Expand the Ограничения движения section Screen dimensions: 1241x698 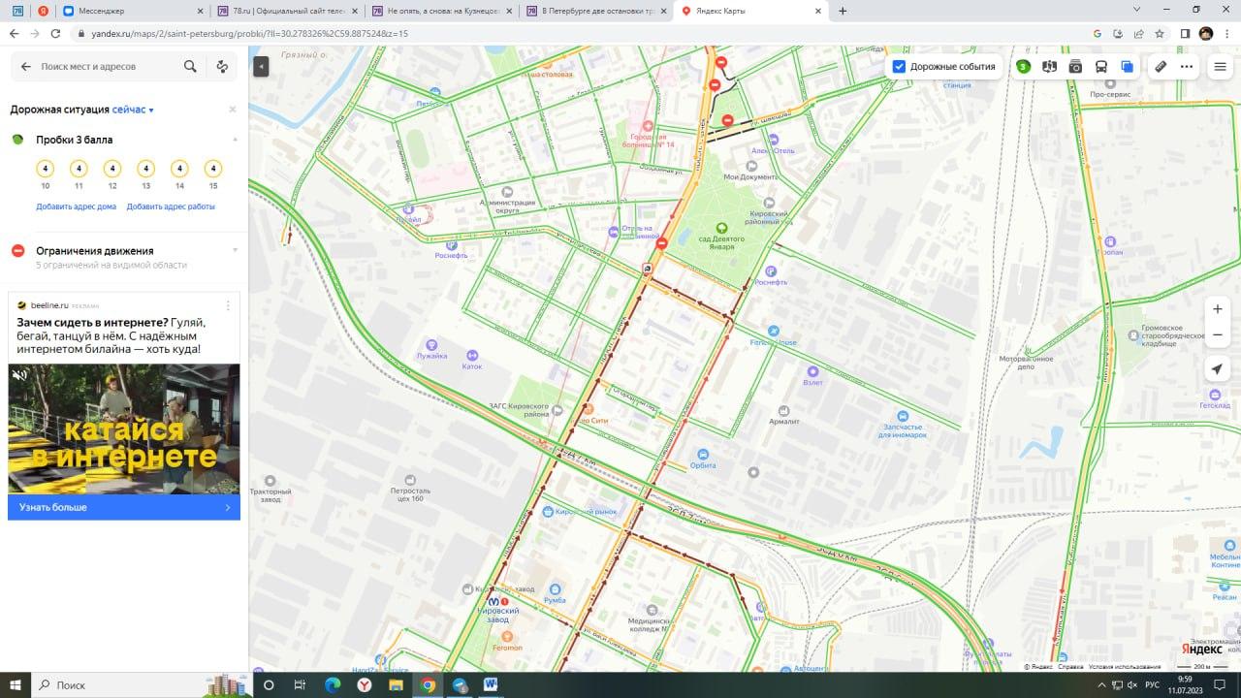(235, 250)
